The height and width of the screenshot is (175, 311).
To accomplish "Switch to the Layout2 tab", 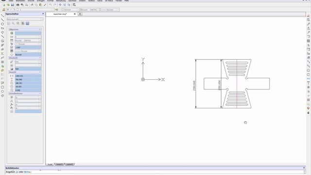I will [x=69, y=164].
